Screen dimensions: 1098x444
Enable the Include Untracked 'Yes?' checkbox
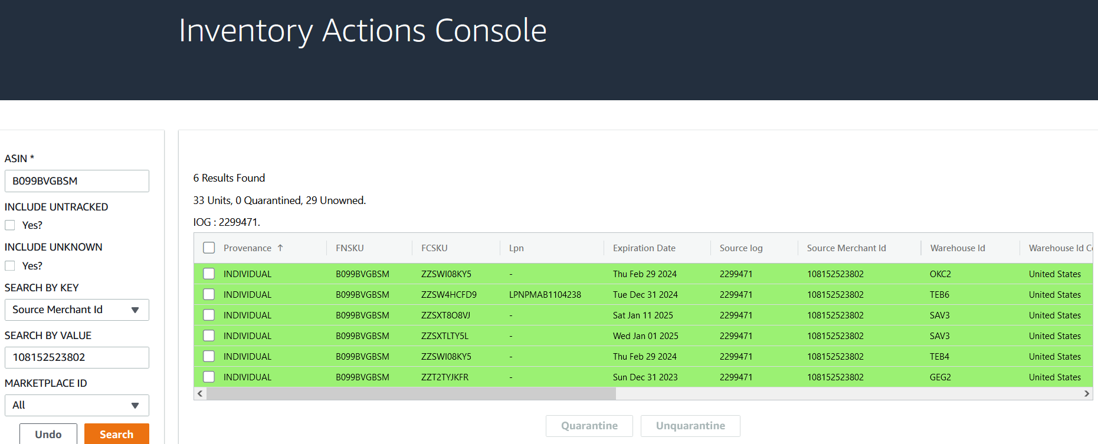click(10, 225)
